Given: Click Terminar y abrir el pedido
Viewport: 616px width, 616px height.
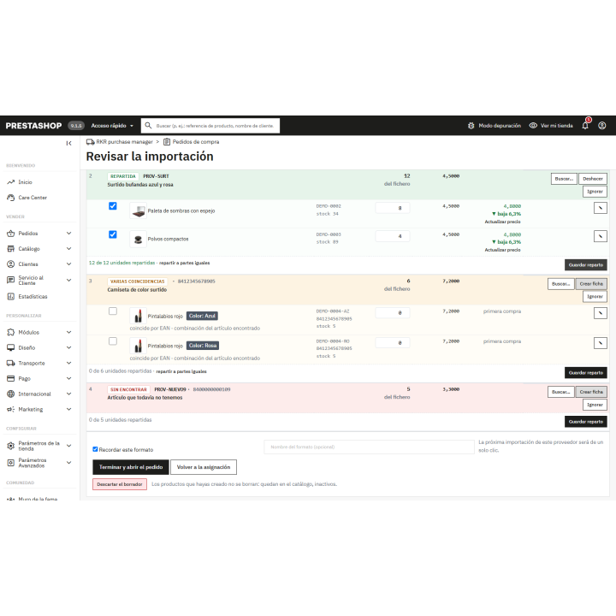Looking at the screenshot, I should 131,467.
